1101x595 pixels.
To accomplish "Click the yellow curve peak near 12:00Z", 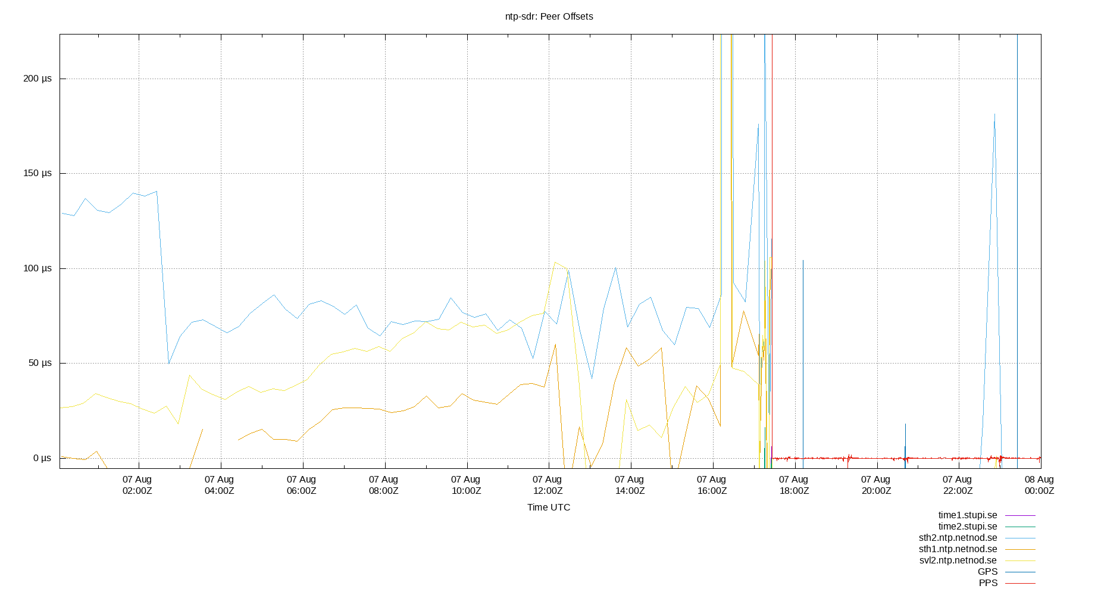I will click(555, 262).
